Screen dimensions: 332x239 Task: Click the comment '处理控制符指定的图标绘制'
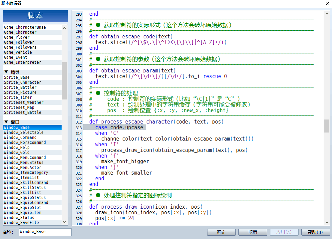[138, 195]
